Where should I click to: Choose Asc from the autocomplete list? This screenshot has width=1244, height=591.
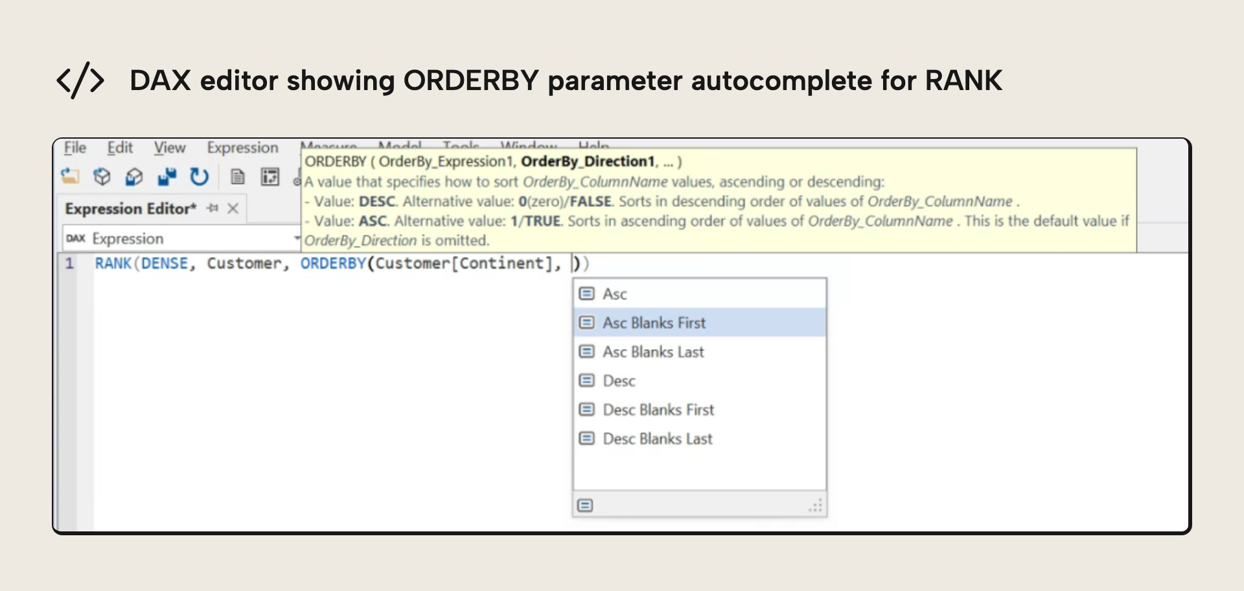[700, 294]
